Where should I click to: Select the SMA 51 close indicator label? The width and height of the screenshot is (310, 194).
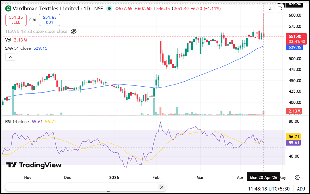[18, 48]
